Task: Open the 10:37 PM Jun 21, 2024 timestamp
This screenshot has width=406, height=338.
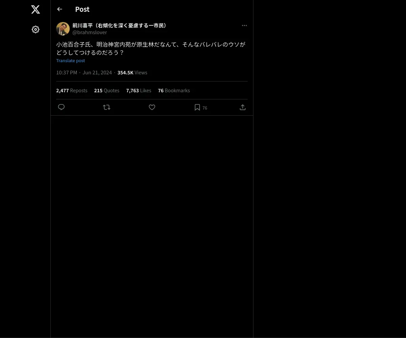Action: coord(84,72)
